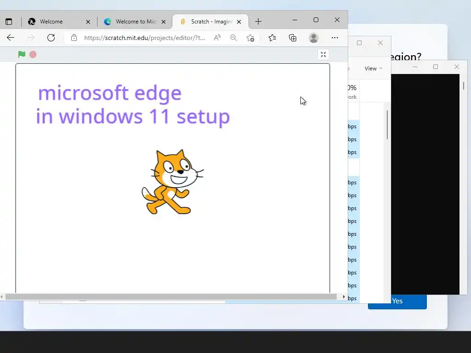Select the Scratch - Imagine tab
The width and height of the screenshot is (471, 353).
(210, 22)
